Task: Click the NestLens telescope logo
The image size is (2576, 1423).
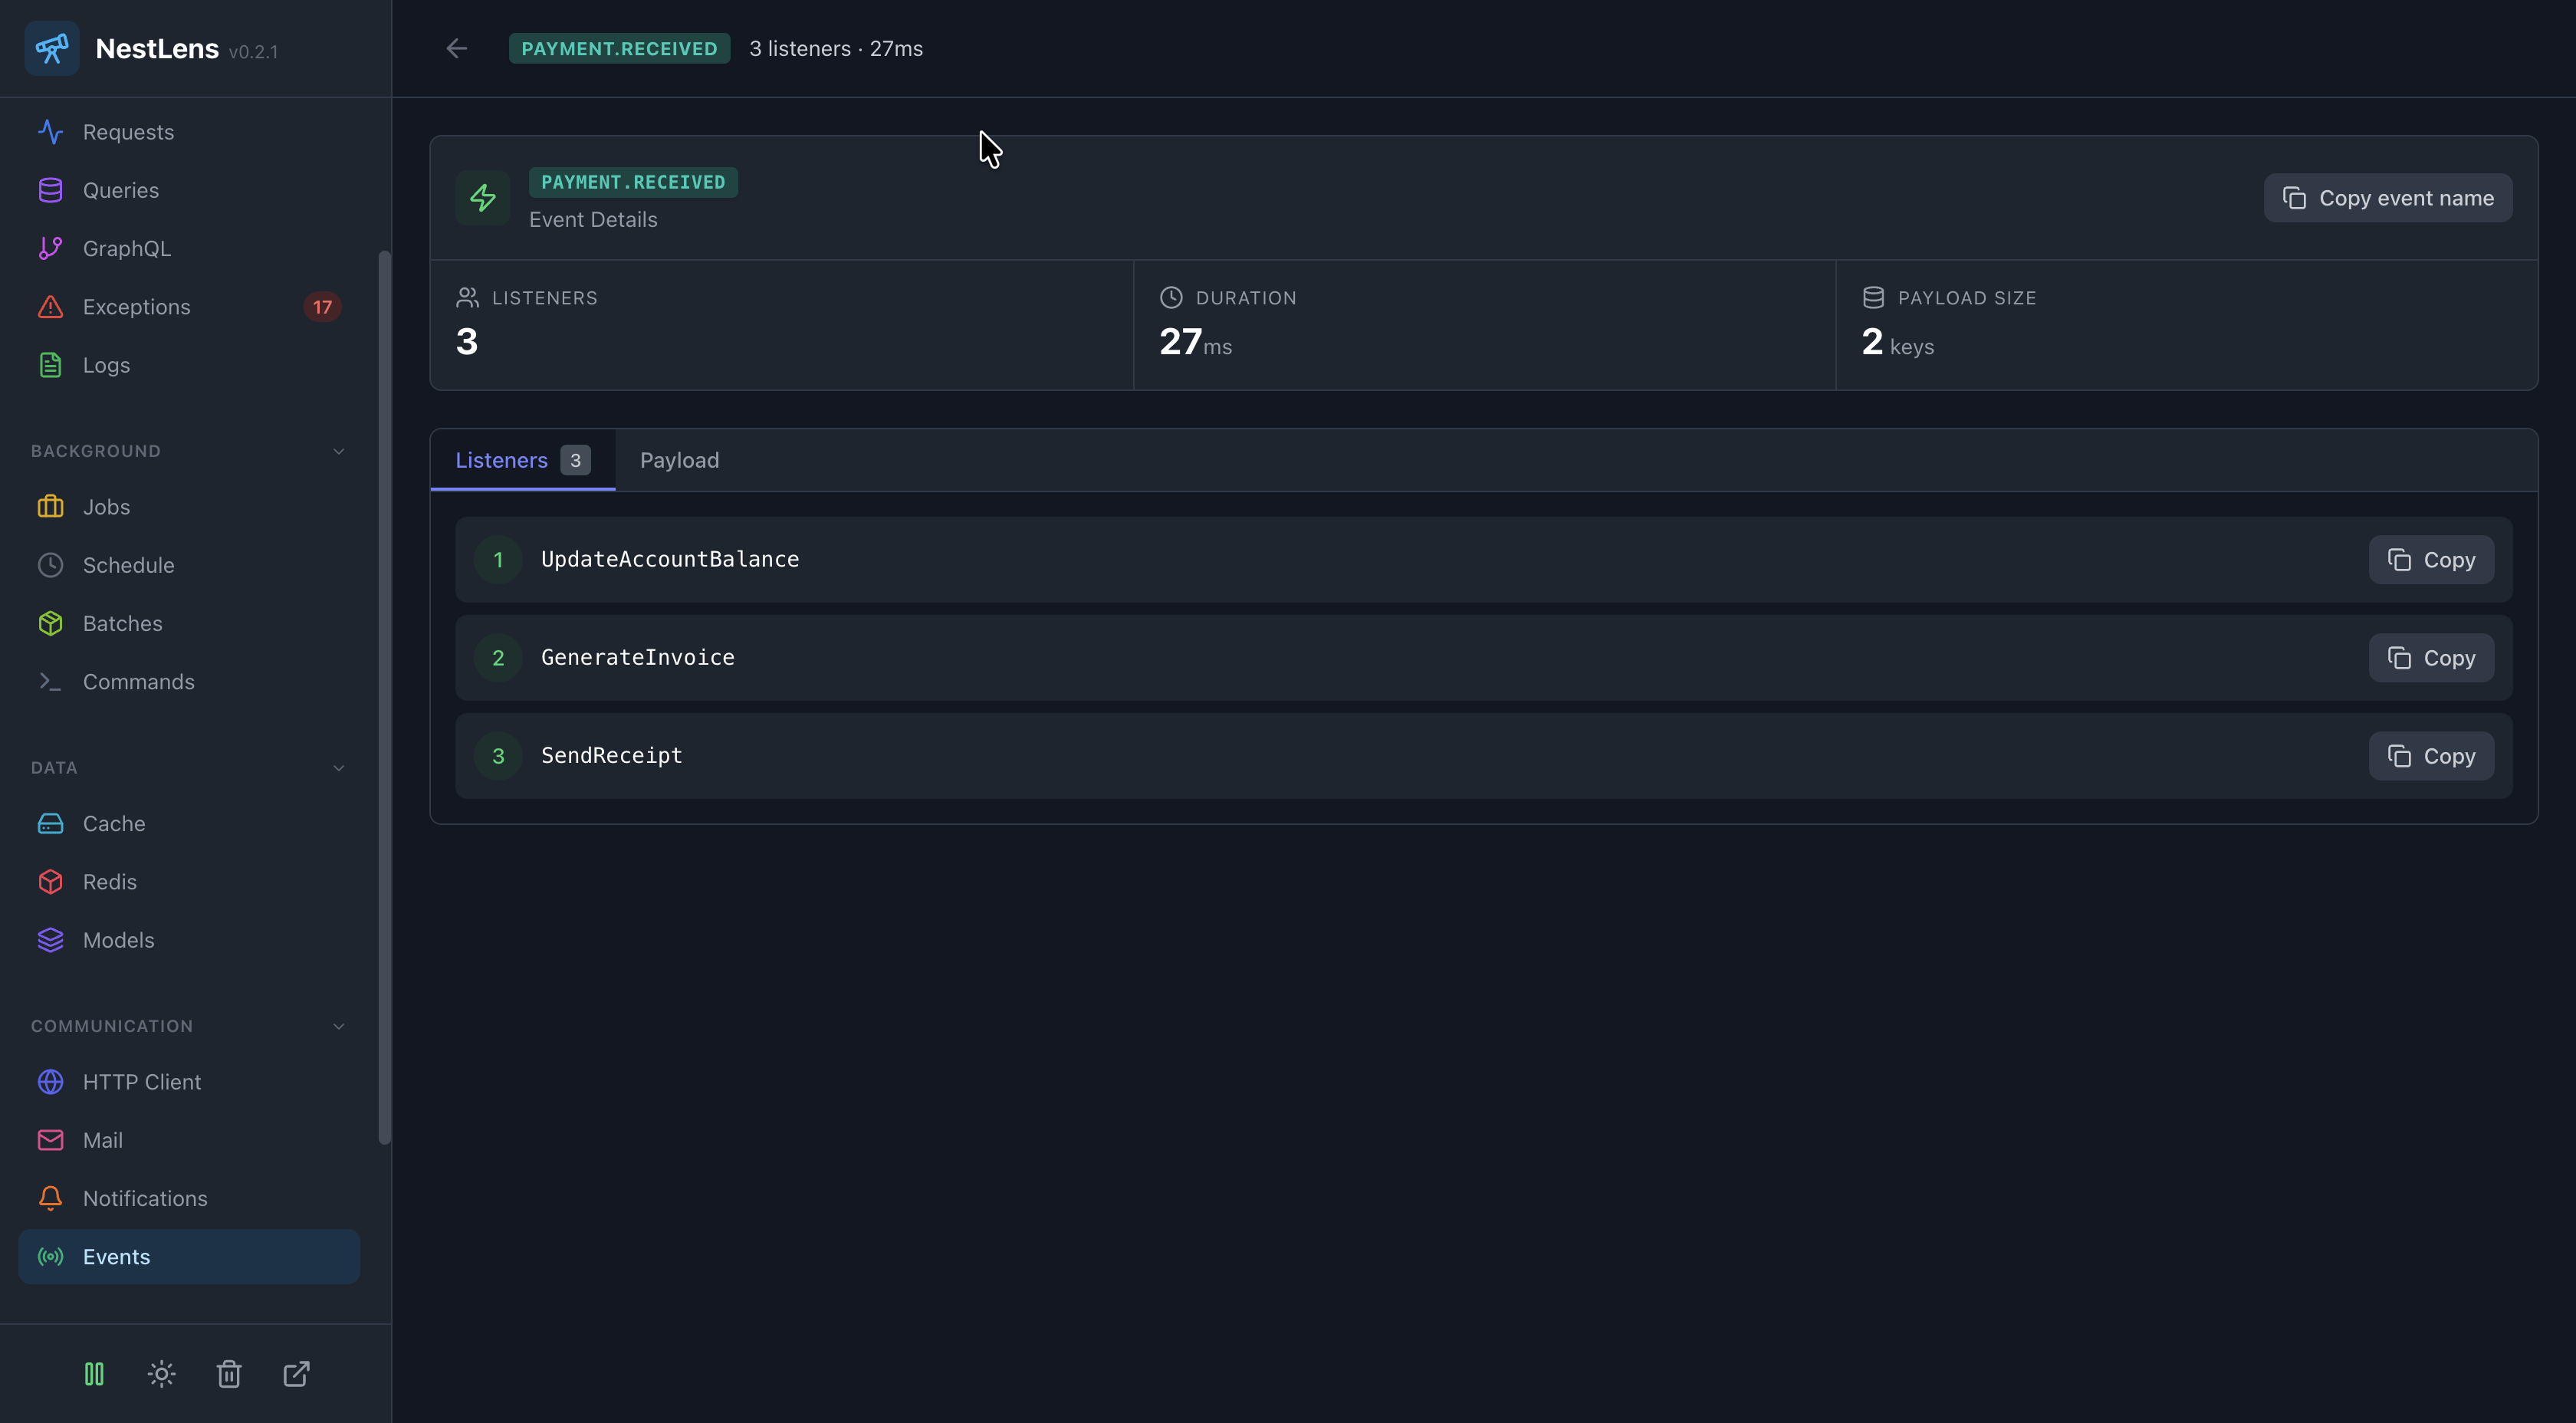Action: point(52,48)
